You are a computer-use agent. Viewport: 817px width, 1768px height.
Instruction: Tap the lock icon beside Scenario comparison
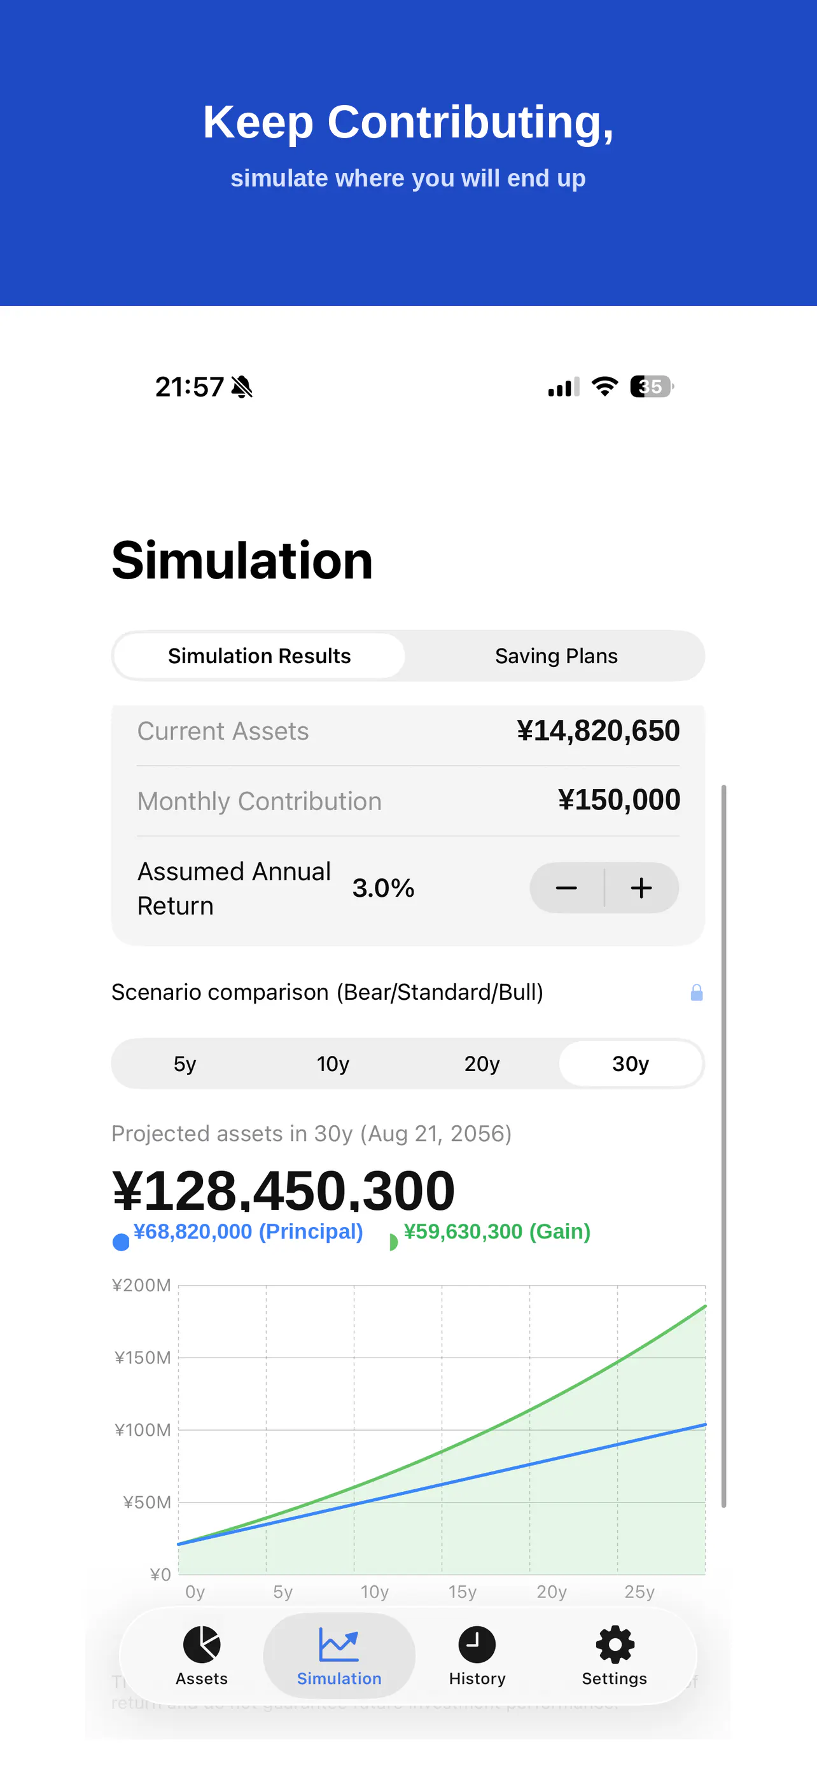click(696, 992)
